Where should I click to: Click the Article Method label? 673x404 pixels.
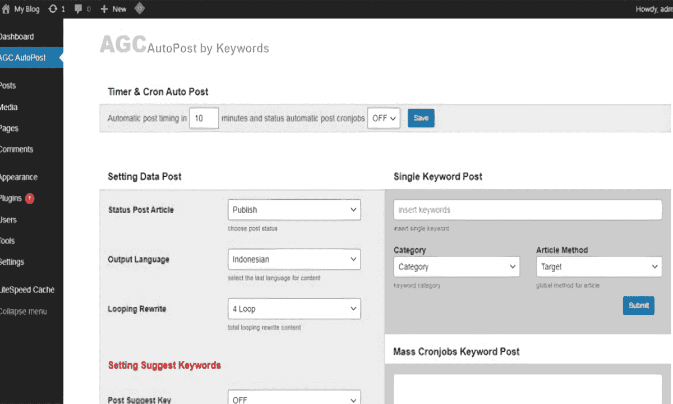[562, 250]
